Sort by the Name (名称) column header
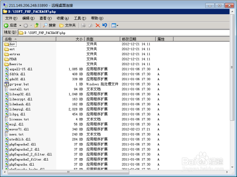This screenshot has width=237, height=177. [29, 39]
